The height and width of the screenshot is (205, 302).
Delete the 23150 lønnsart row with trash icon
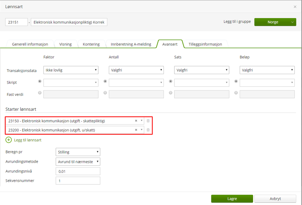148,121
